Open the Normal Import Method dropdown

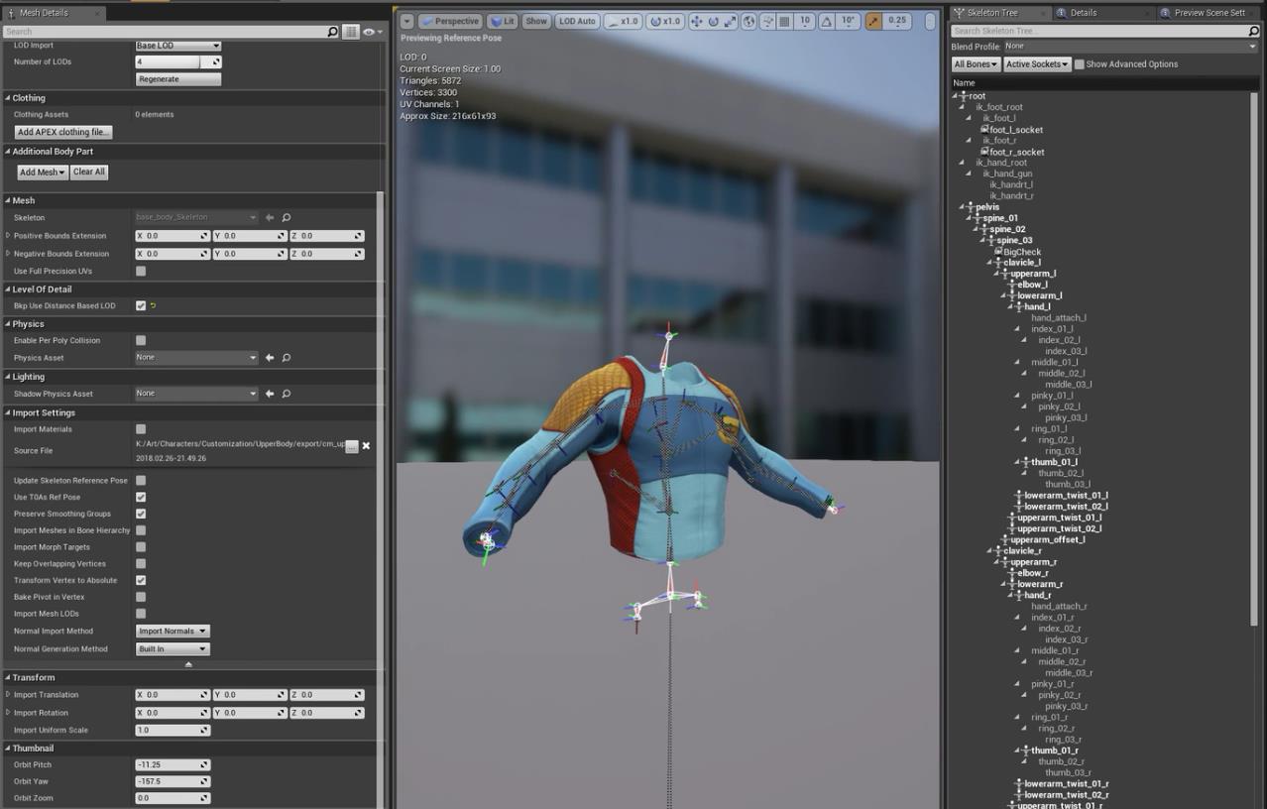point(173,631)
